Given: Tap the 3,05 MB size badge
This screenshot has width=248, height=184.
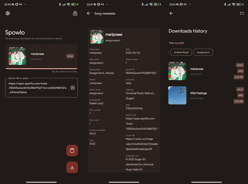Looking at the screenshot, I should point(239,101).
